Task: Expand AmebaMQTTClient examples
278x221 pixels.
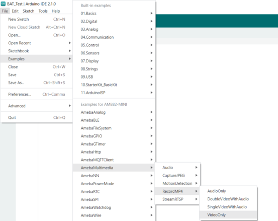Action: click(x=114, y=160)
